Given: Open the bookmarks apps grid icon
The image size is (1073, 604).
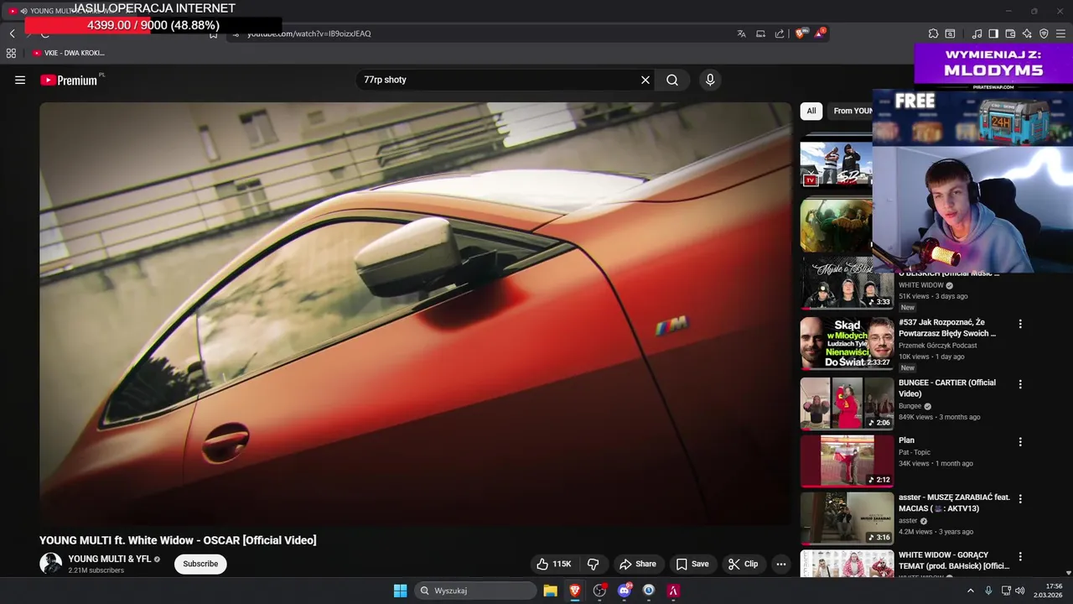Looking at the screenshot, I should 11,53.
